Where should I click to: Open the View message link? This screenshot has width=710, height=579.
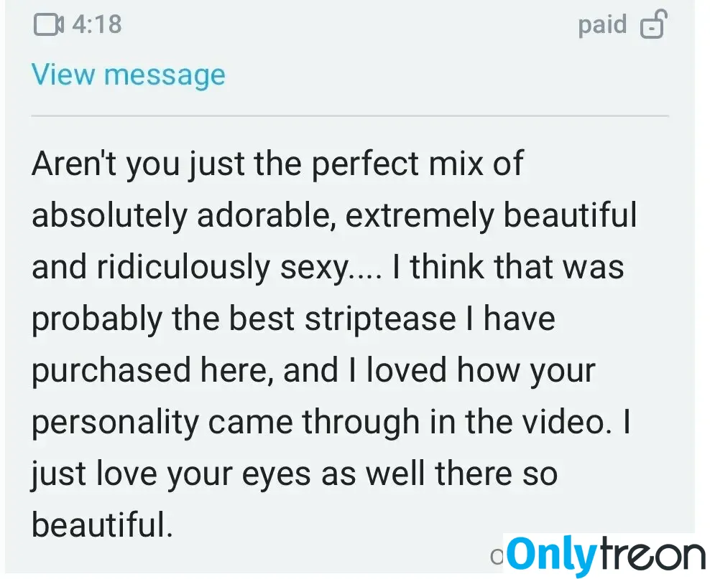point(128,75)
